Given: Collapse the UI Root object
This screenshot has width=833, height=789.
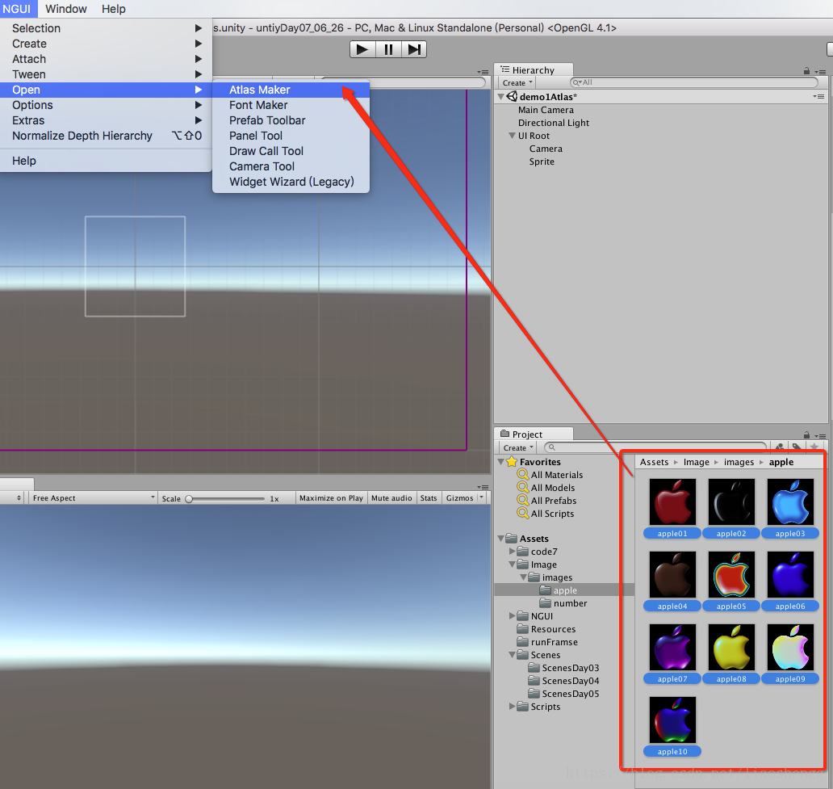Looking at the screenshot, I should 512,136.
